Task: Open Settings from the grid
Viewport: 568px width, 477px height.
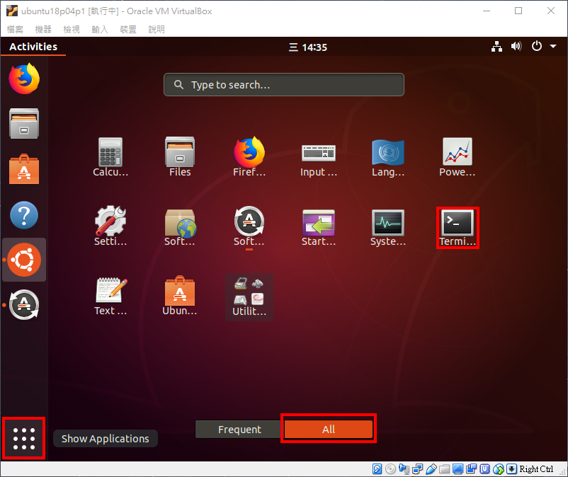Action: tap(110, 226)
